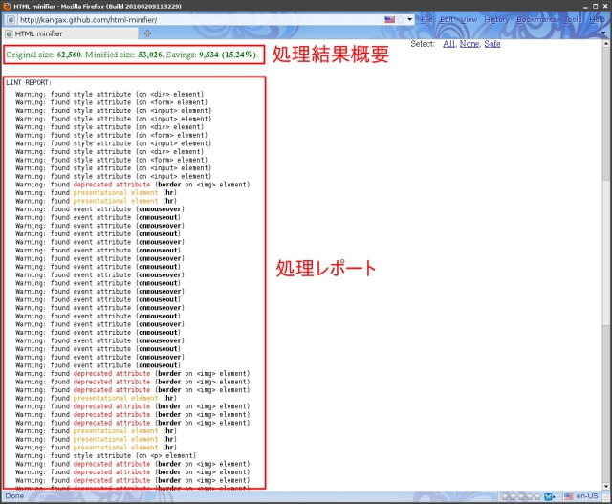This screenshot has height=504, width=612.
Task: Open the Bookmarks menu
Action: (536, 19)
